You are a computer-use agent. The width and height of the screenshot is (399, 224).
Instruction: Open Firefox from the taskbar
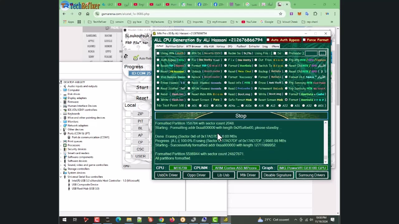(172, 220)
